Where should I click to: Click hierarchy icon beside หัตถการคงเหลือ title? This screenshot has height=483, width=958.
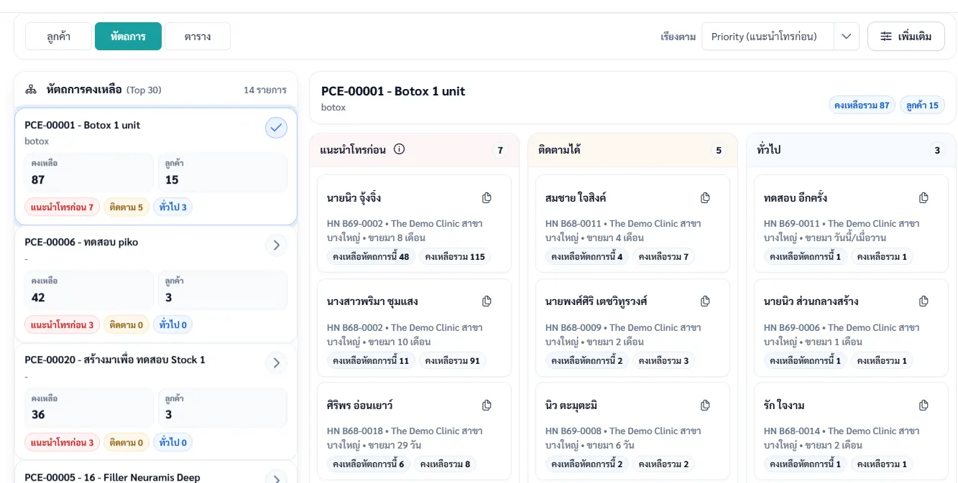pyautogui.click(x=31, y=90)
